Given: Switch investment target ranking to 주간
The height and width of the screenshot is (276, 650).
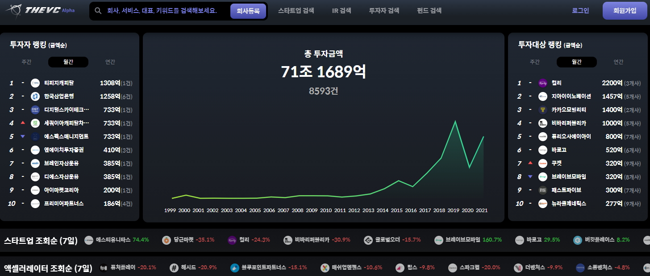Looking at the screenshot, I should [534, 62].
